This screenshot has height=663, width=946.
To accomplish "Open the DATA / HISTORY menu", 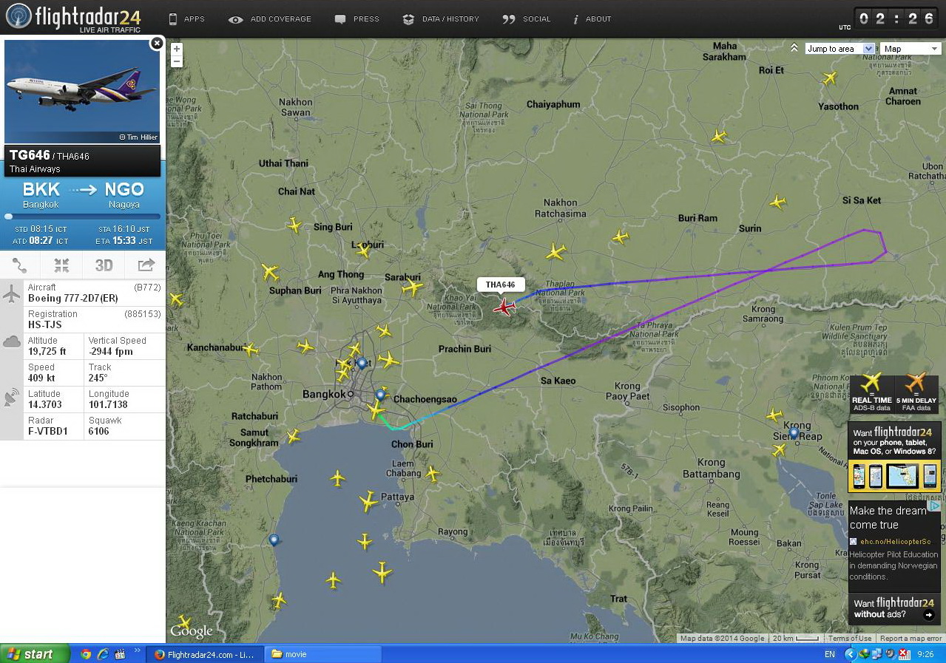I will 441,19.
